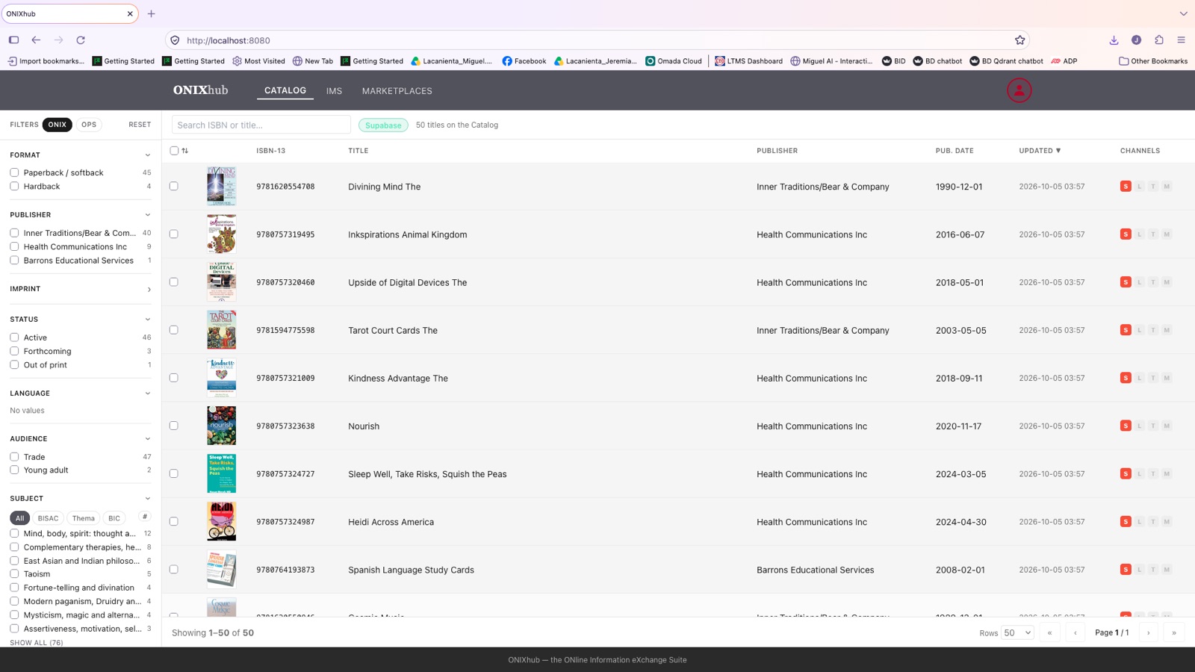1195x672 pixels.
Task: Reload the page with the browser refresh icon
Action: (x=81, y=40)
